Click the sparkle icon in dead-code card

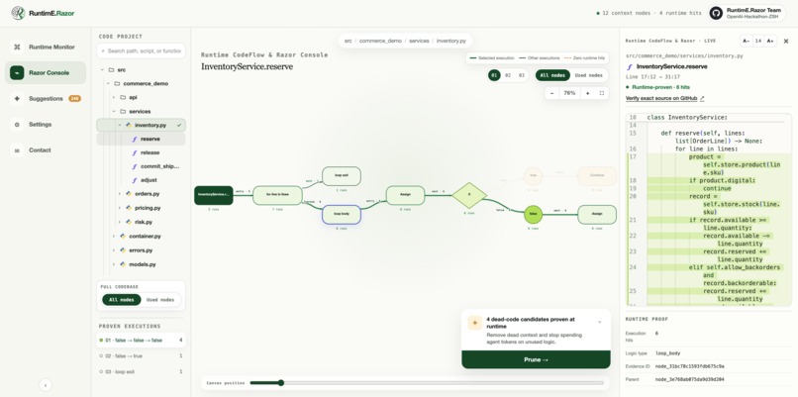[475, 323]
